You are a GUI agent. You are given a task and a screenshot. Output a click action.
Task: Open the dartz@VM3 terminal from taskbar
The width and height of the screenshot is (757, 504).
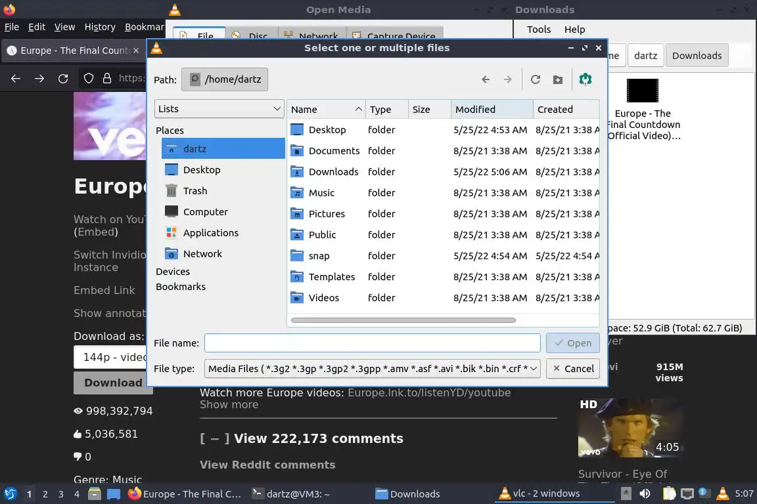point(291,494)
